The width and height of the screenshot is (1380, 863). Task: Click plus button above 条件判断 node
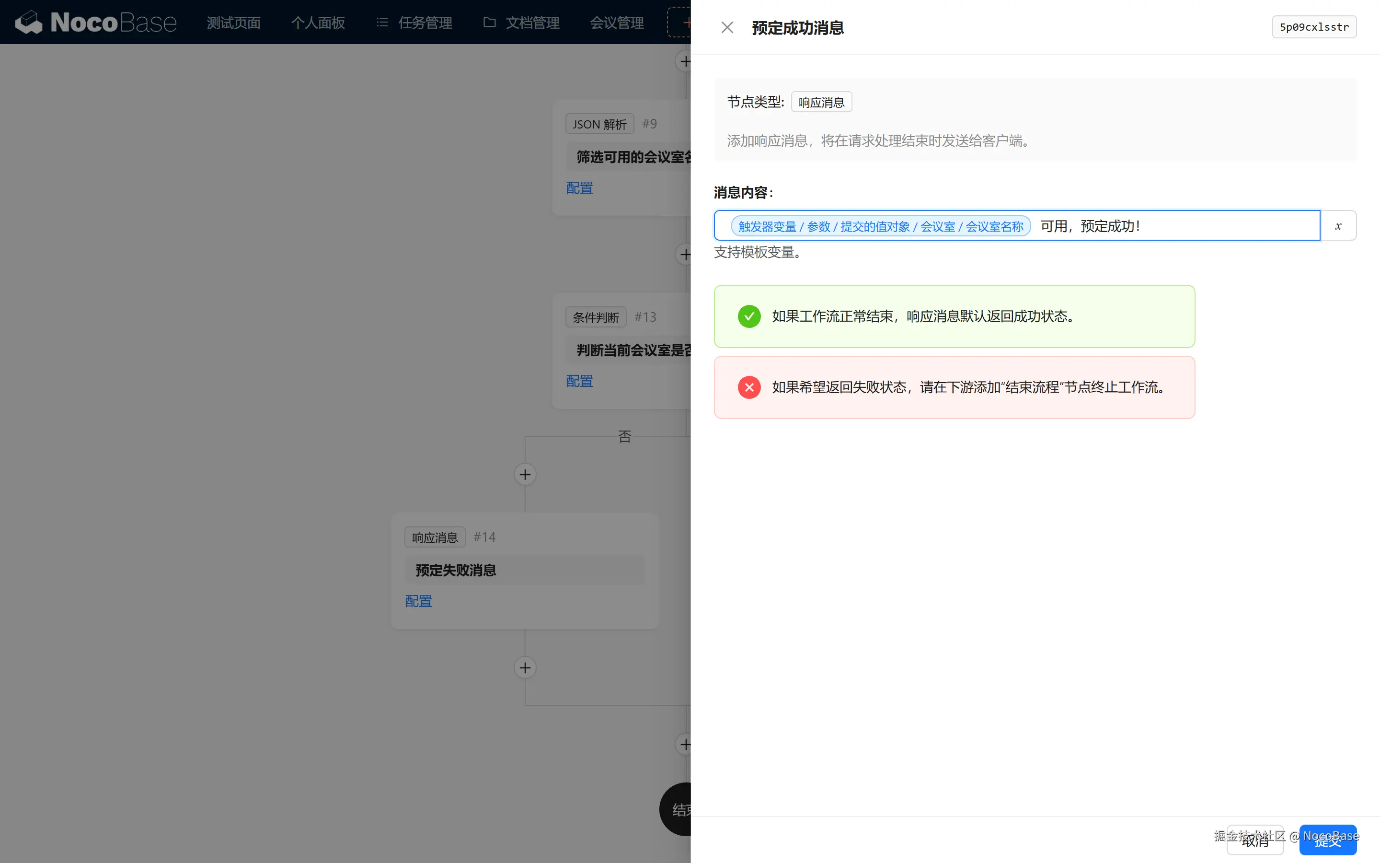(684, 255)
